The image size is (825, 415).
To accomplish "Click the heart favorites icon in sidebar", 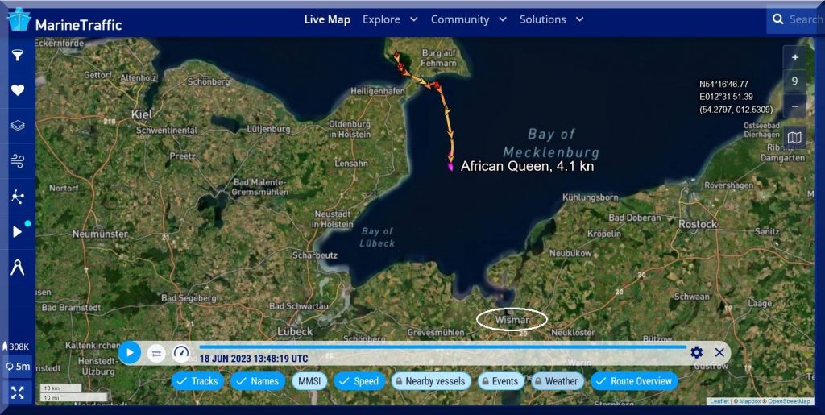I will pyautogui.click(x=17, y=90).
